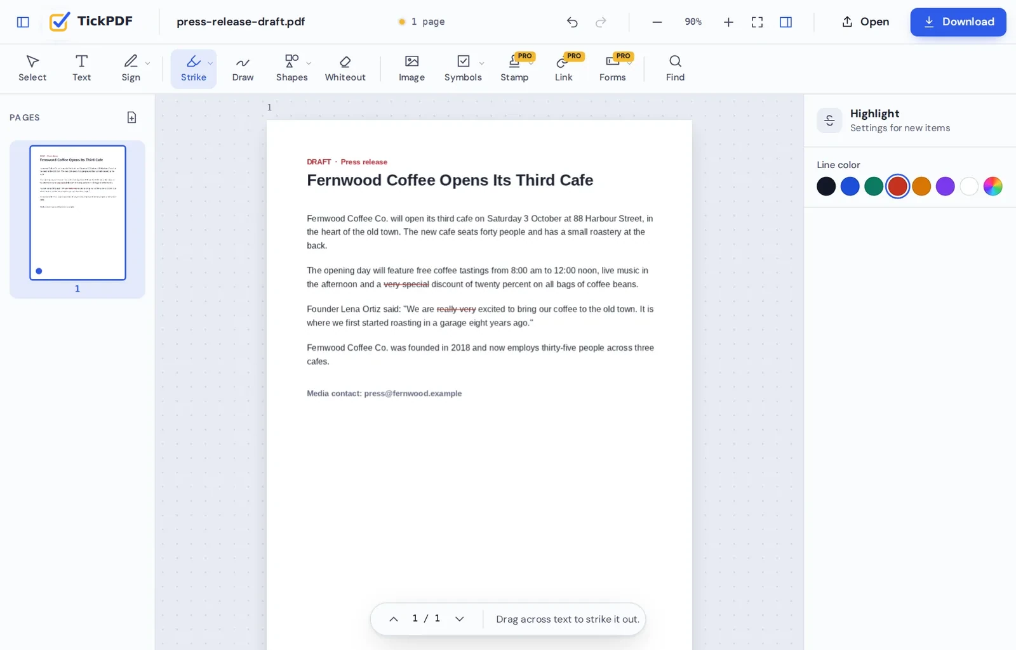1016x650 pixels.
Task: Toggle the left sidebar panel icon
Action: coord(23,22)
